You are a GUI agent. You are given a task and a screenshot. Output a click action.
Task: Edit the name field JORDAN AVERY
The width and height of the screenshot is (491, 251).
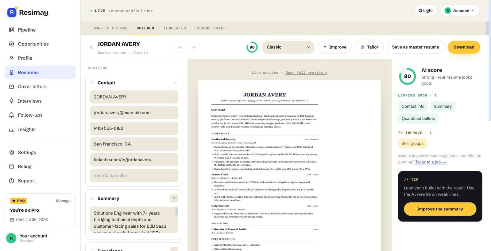coord(134,97)
